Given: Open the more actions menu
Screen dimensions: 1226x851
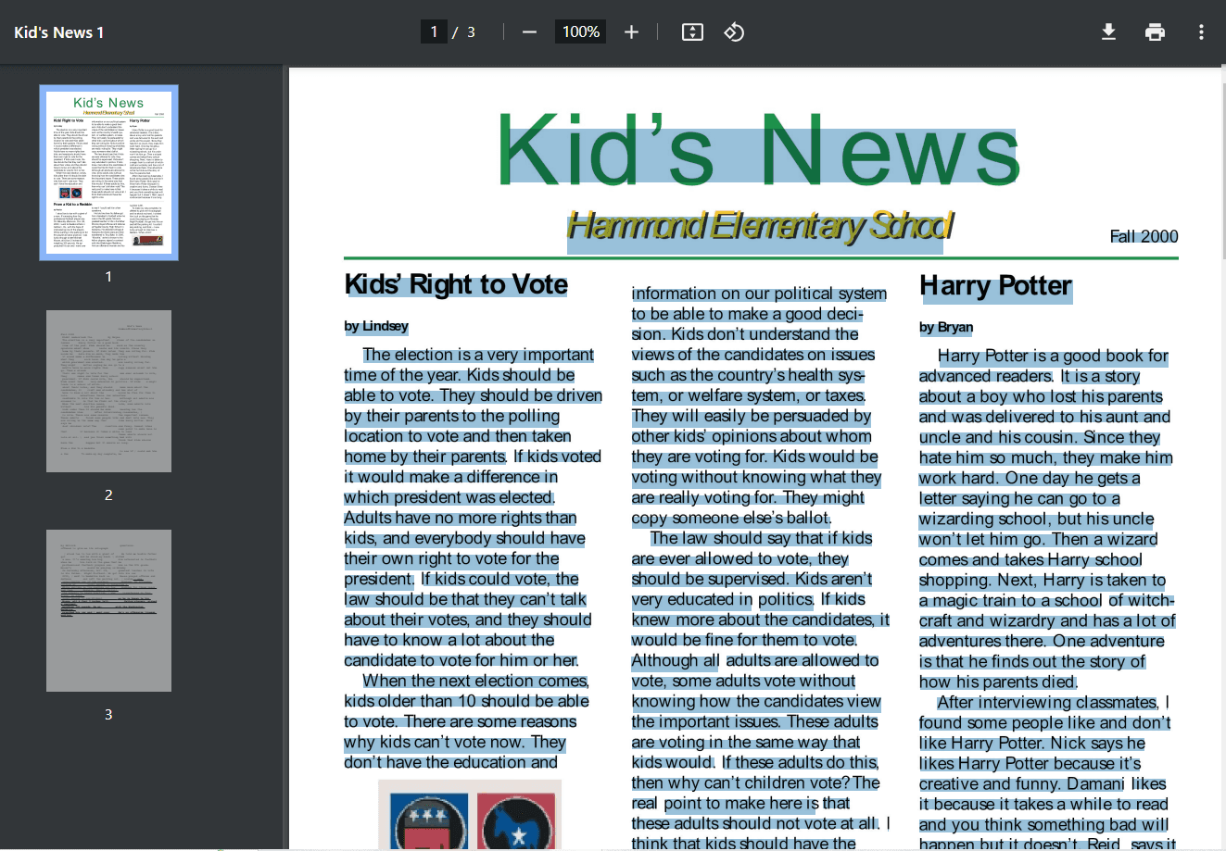Looking at the screenshot, I should pyautogui.click(x=1201, y=32).
